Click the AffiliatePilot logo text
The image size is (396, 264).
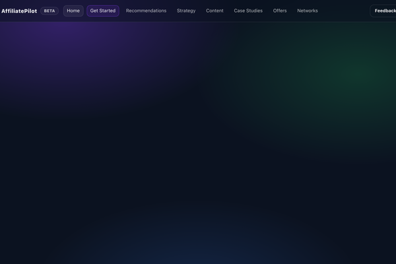(x=19, y=11)
